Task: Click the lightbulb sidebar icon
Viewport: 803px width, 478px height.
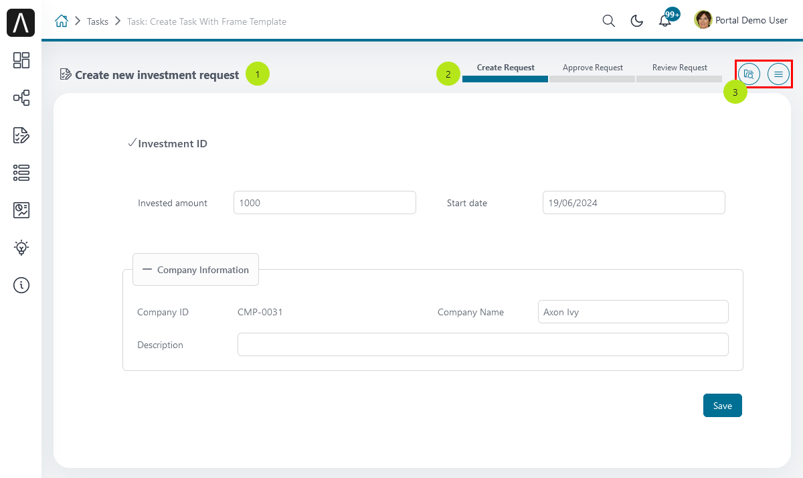Action: coord(21,248)
